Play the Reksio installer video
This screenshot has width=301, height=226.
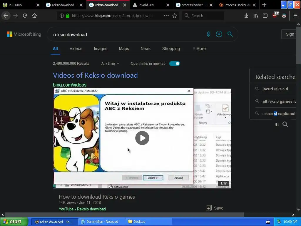pos(142,138)
